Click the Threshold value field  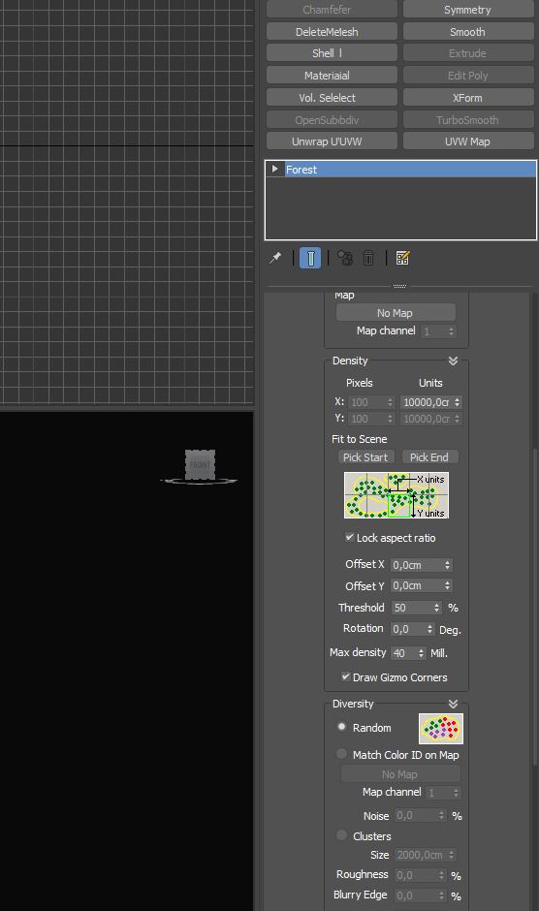coord(412,607)
